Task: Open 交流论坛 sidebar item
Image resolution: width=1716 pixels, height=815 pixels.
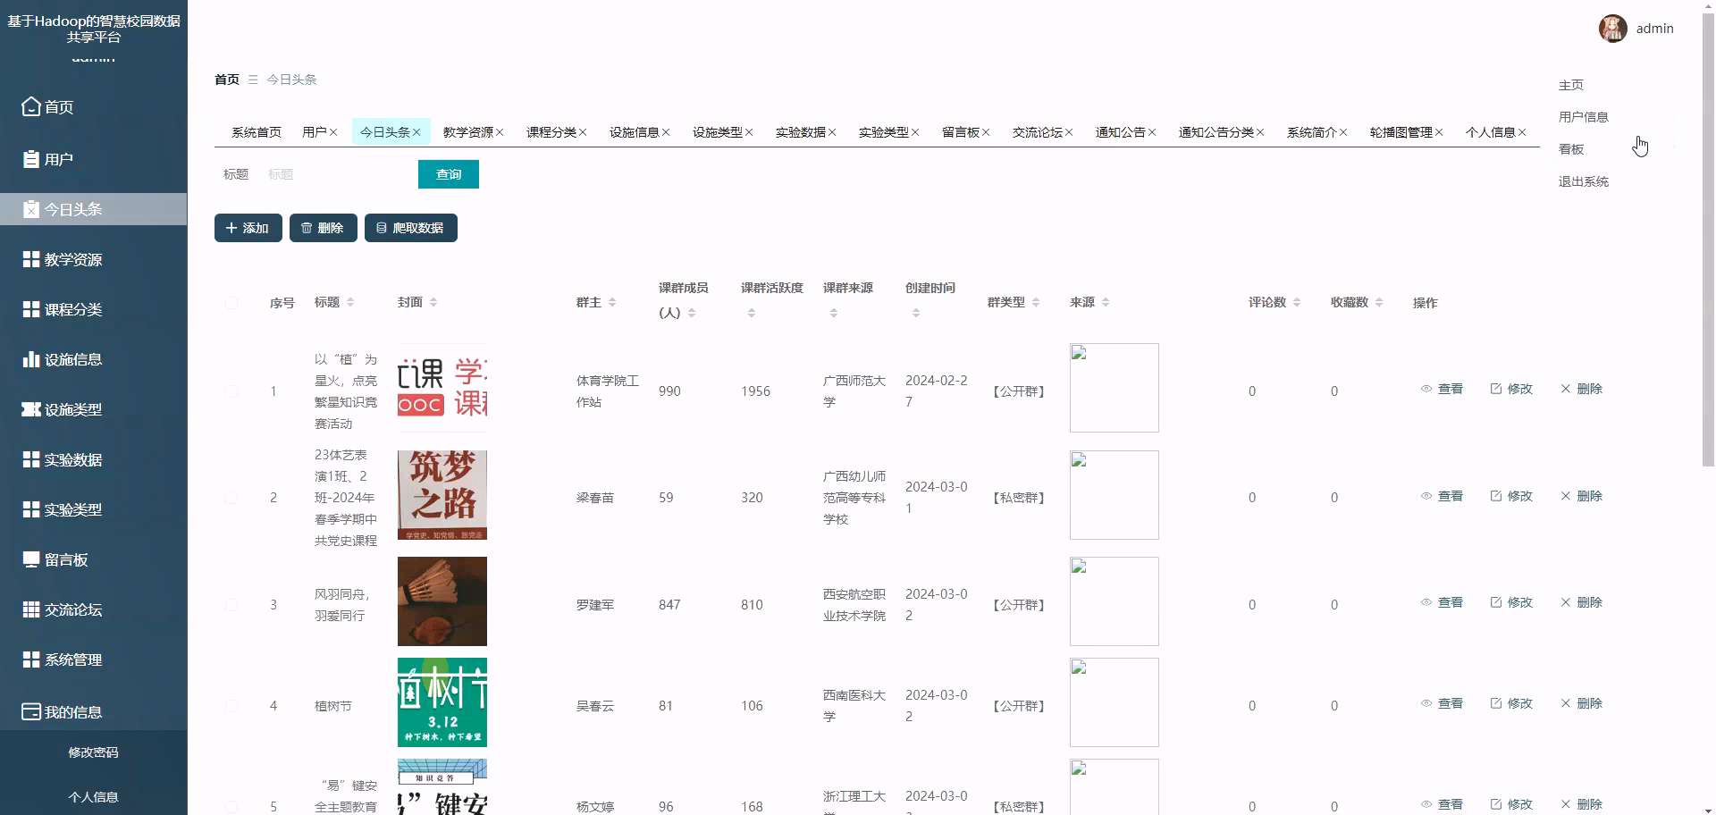Action: click(x=93, y=609)
